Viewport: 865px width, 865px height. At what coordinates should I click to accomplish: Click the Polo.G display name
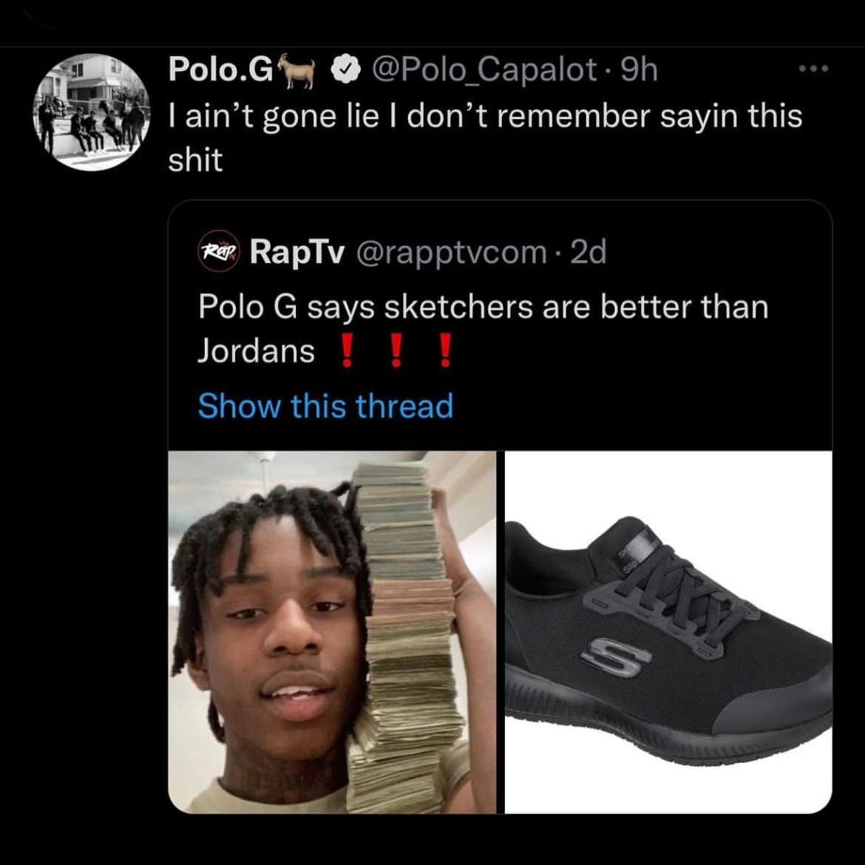(x=220, y=69)
